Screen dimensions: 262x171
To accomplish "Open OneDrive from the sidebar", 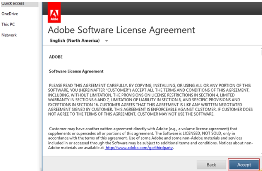I will click(10, 14).
